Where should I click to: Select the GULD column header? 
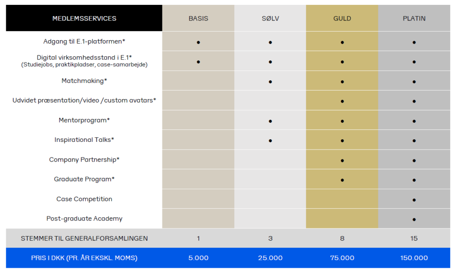coord(342,18)
